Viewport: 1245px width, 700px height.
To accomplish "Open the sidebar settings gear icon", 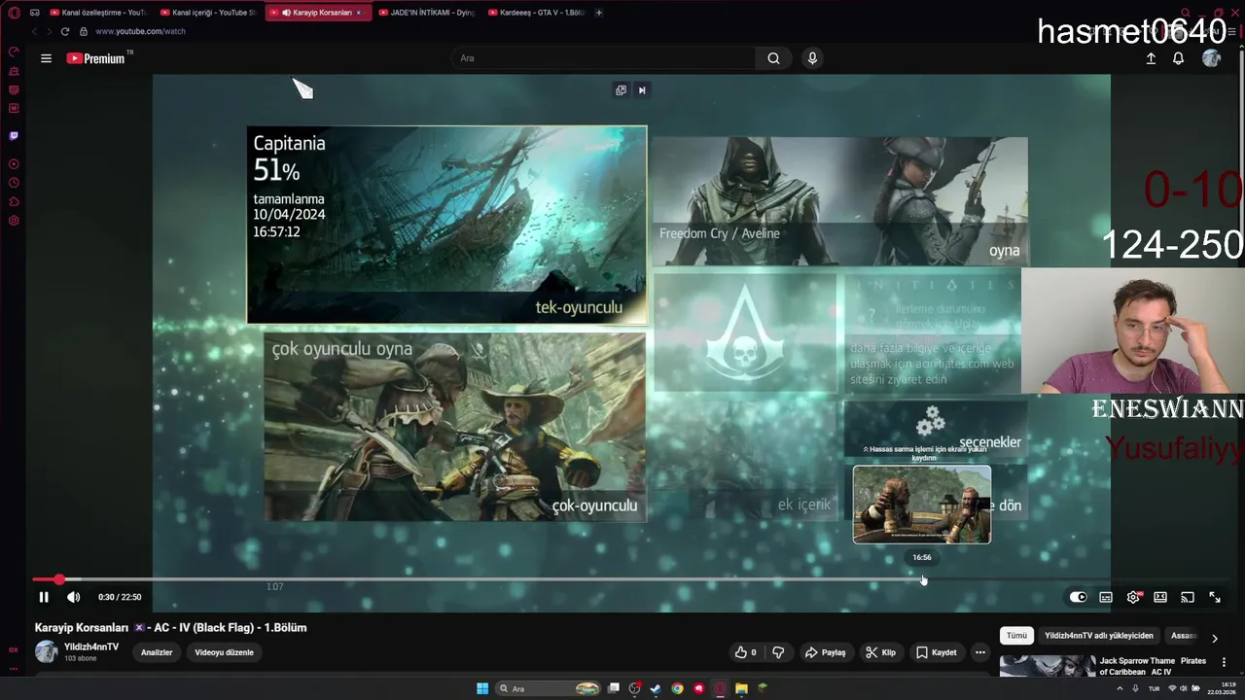I will (14, 221).
